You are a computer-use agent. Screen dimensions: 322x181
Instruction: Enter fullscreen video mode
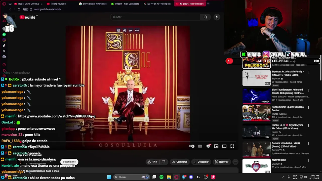click(232, 146)
